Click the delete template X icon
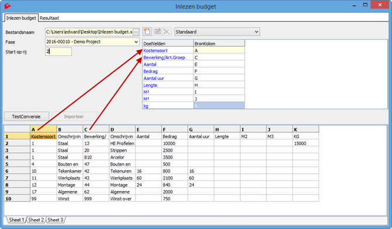 click(166, 31)
